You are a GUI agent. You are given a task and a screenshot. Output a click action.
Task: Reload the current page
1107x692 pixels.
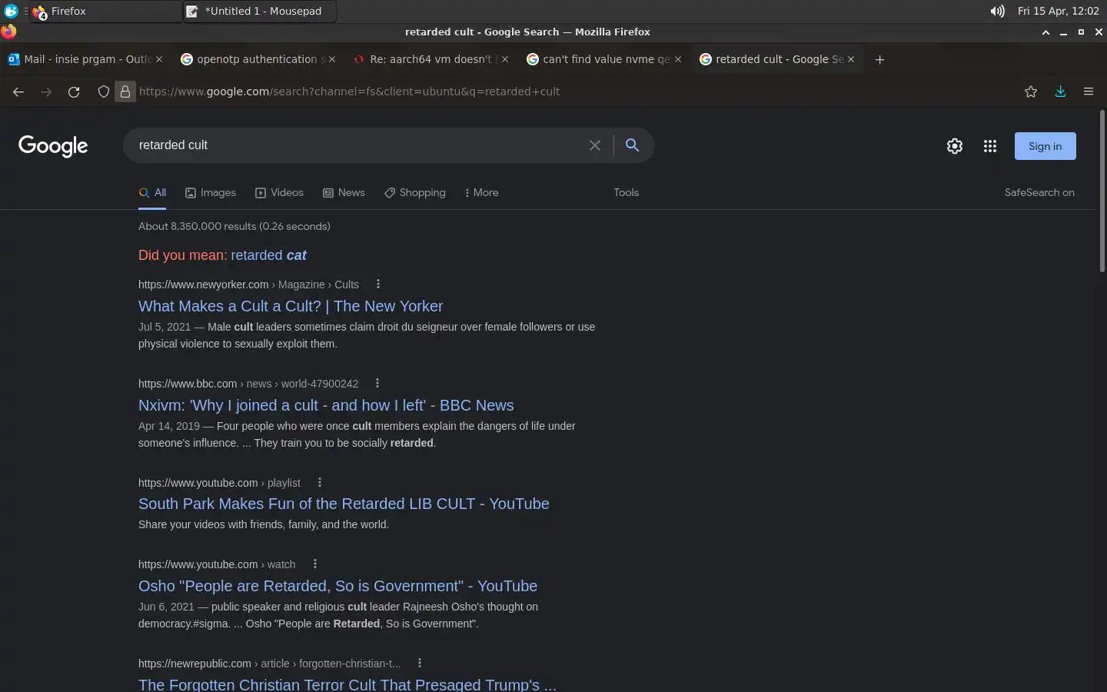coord(74,91)
